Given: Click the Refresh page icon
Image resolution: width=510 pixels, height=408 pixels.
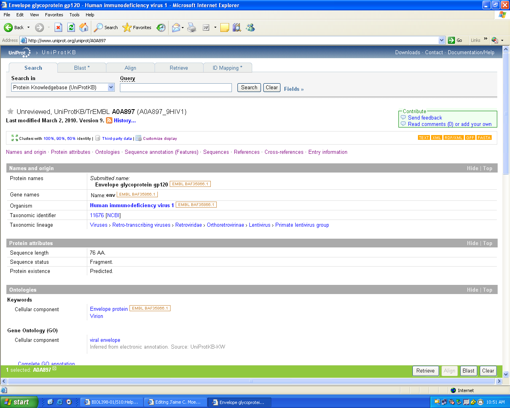Looking at the screenshot, I should click(x=71, y=27).
